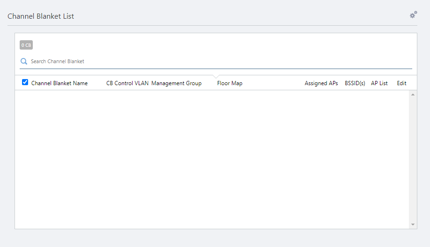Select the Floor Map column header
430x247 pixels.
[230, 83]
